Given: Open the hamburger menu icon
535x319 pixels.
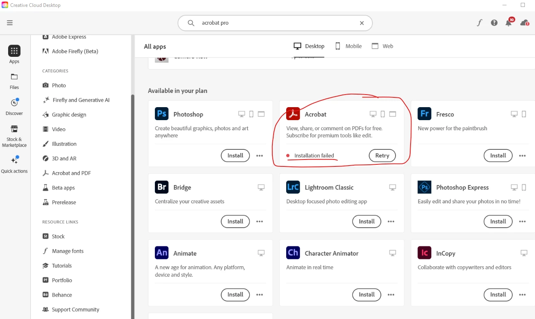Looking at the screenshot, I should (x=10, y=23).
